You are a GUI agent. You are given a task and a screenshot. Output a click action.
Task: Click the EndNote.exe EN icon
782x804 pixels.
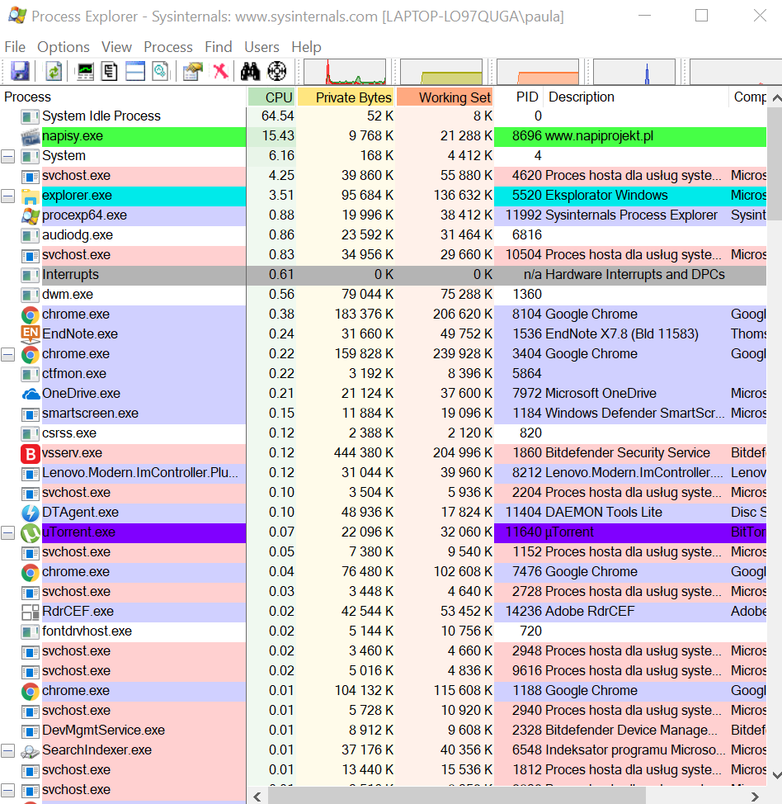pos(31,333)
